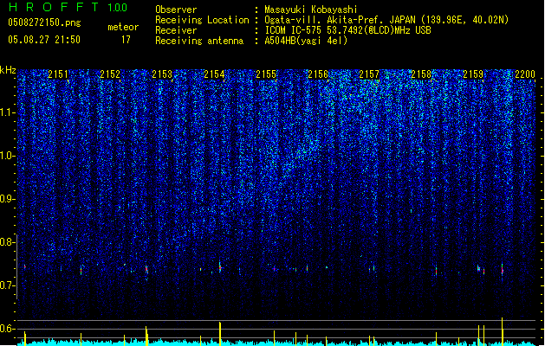This screenshot has height=346, width=545.
Task: Click the 2200 time marker
Action: coord(525,74)
